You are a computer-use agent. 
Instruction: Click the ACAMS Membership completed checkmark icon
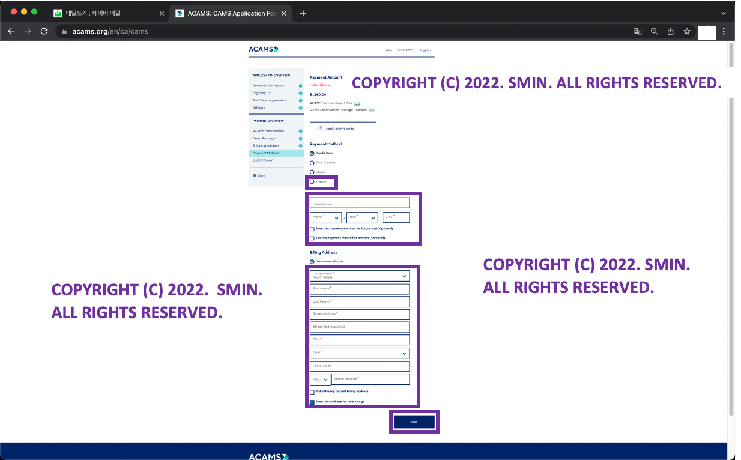(300, 131)
